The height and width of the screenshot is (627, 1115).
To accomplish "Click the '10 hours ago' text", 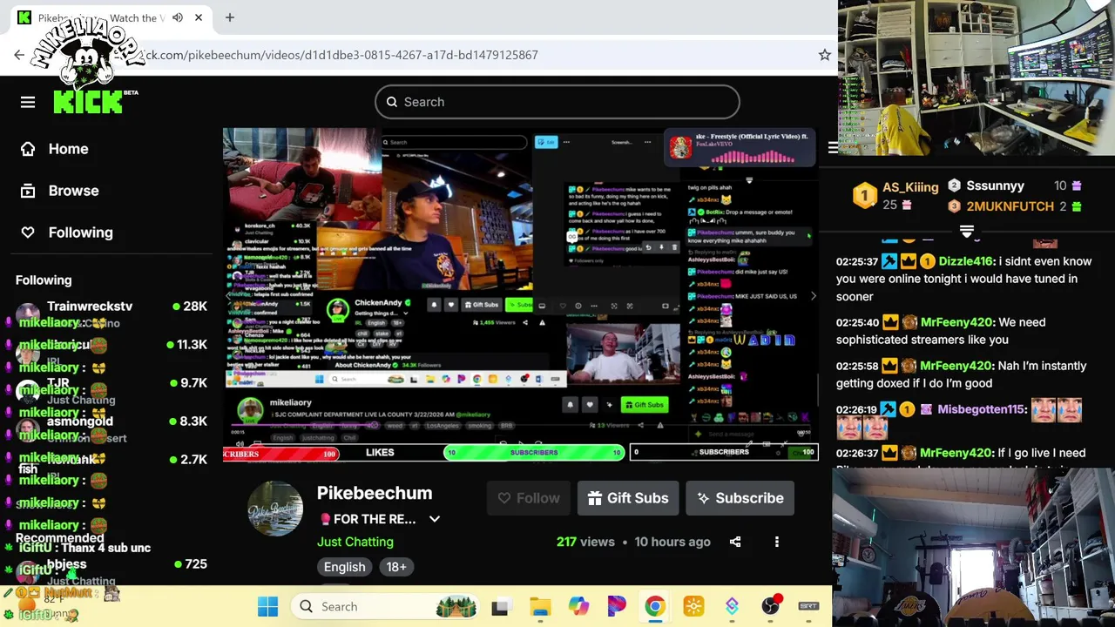I will coord(672,542).
